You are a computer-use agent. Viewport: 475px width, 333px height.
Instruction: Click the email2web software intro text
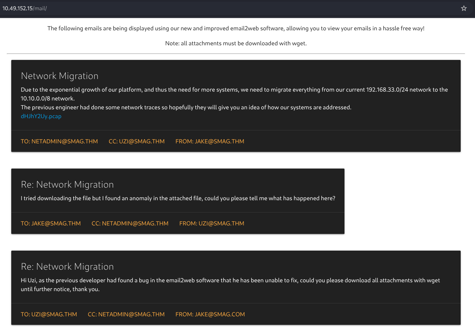tap(236, 29)
